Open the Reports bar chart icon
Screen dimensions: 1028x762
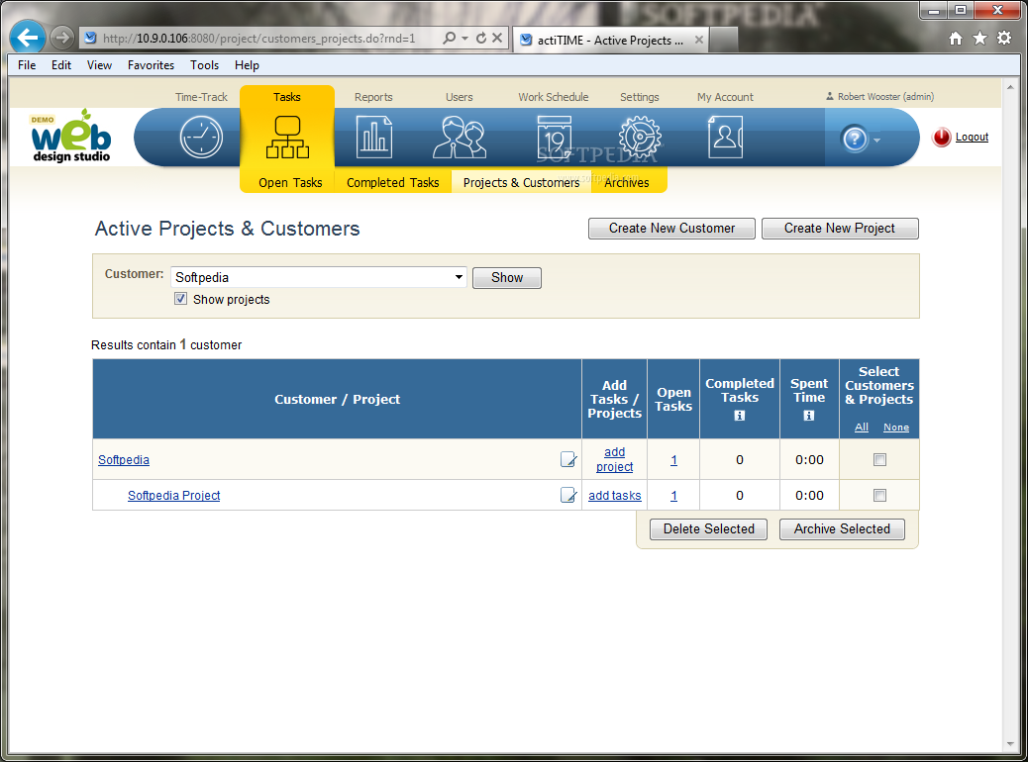pos(374,137)
